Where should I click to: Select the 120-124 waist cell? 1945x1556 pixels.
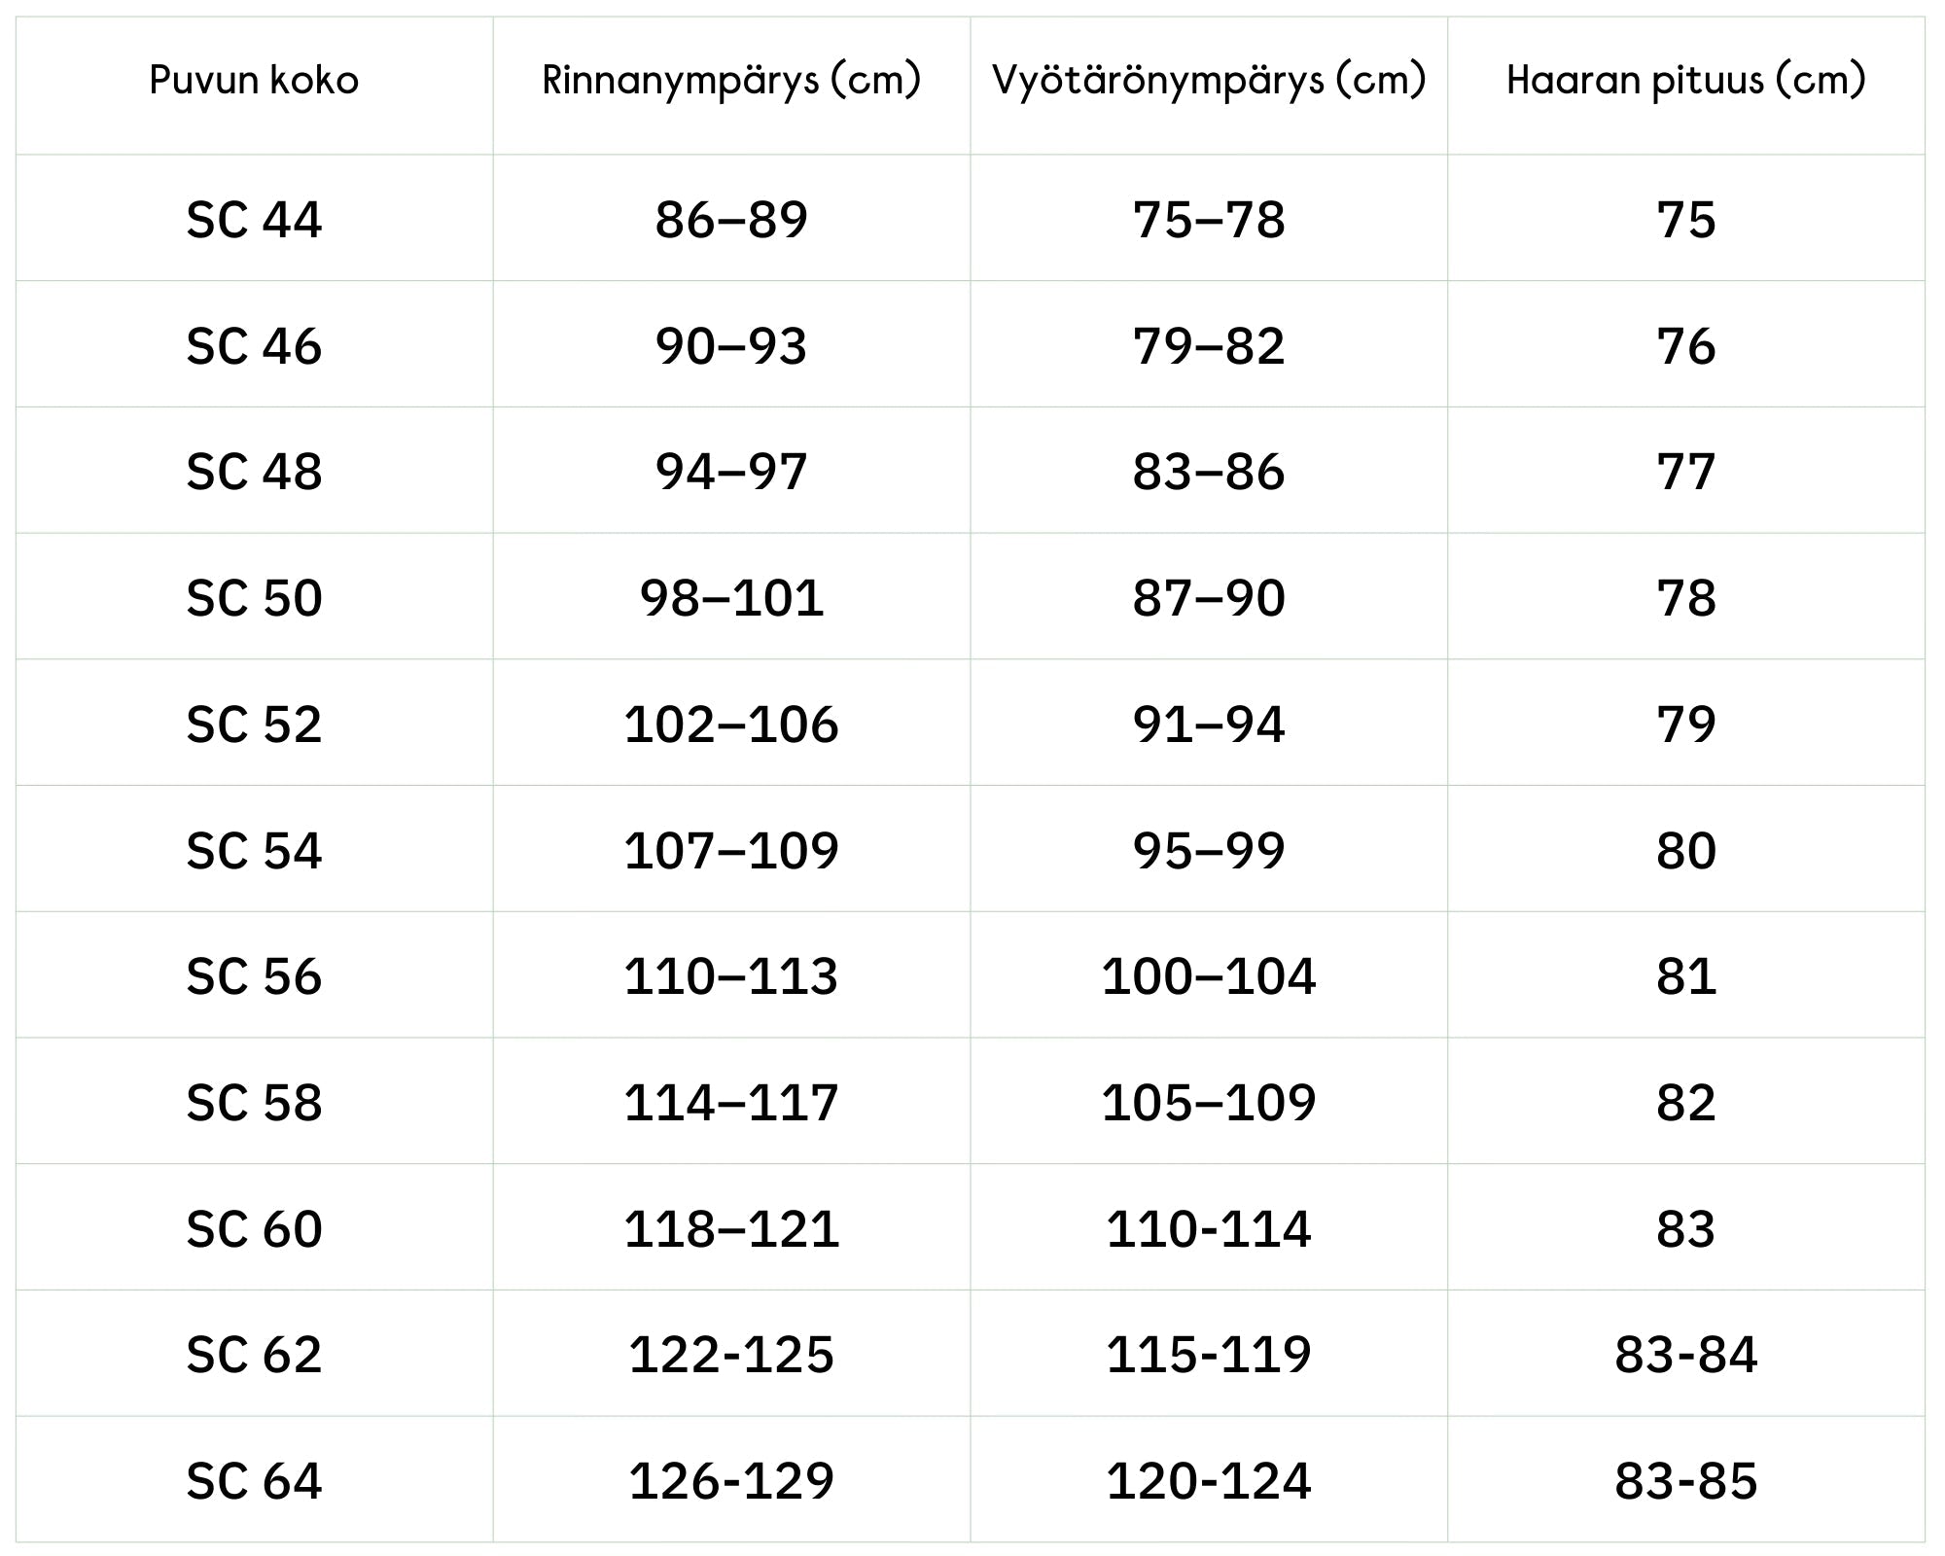pyautogui.click(x=1209, y=1481)
